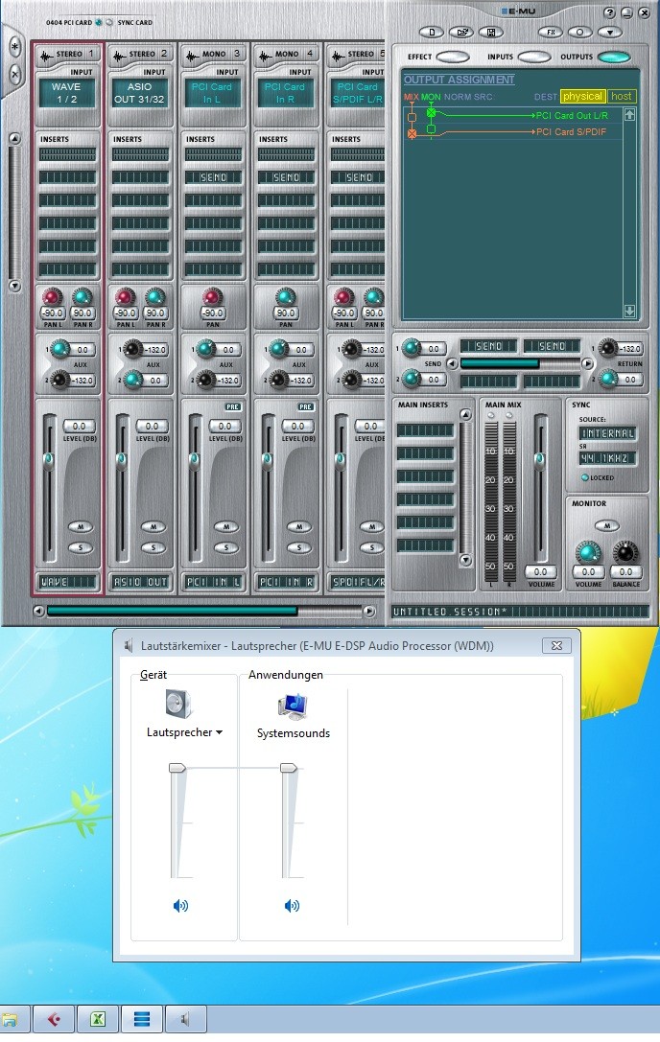Click the INTERNAL sync source display

pyautogui.click(x=607, y=433)
